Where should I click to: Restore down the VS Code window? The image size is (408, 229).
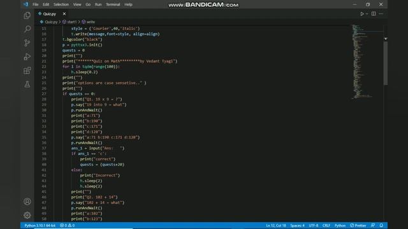[368, 4]
